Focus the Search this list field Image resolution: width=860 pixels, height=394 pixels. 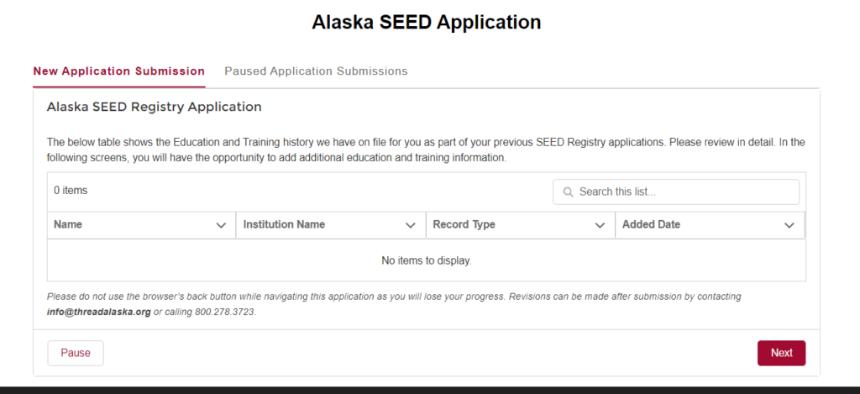point(676,192)
